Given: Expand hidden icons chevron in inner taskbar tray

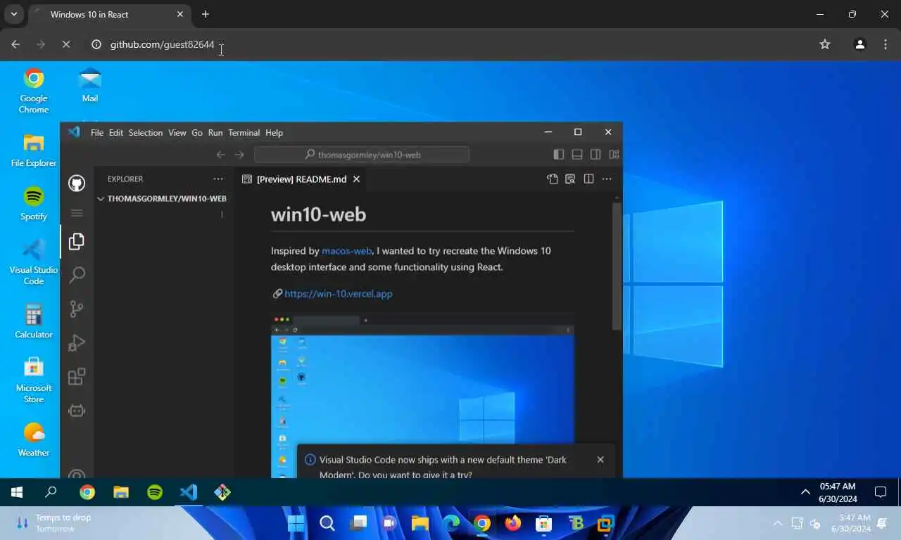Looking at the screenshot, I should click(x=806, y=492).
